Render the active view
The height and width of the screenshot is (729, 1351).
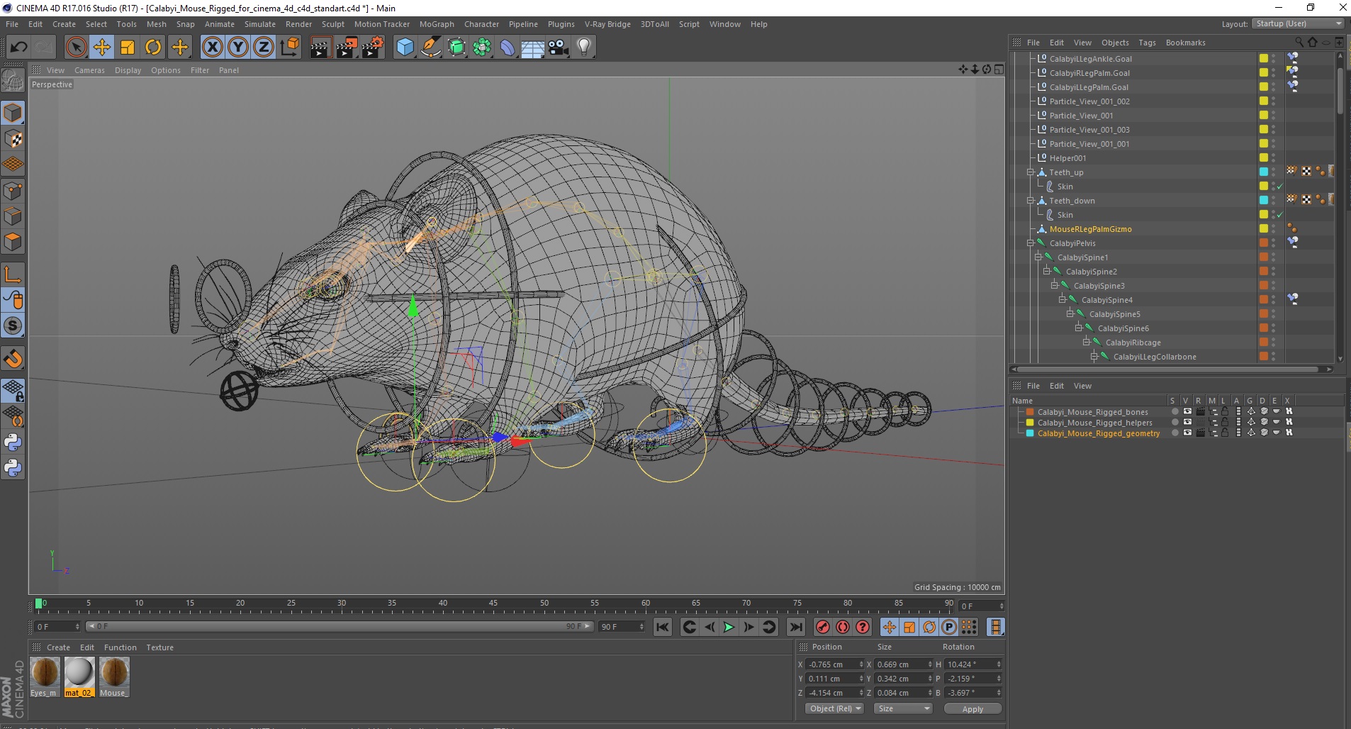[x=320, y=48]
